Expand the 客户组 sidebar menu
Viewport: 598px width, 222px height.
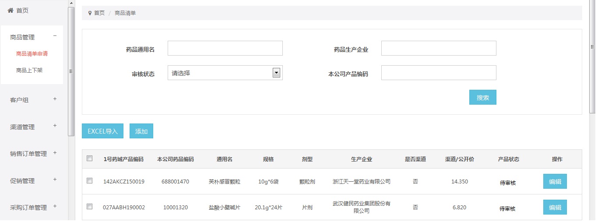click(55, 99)
